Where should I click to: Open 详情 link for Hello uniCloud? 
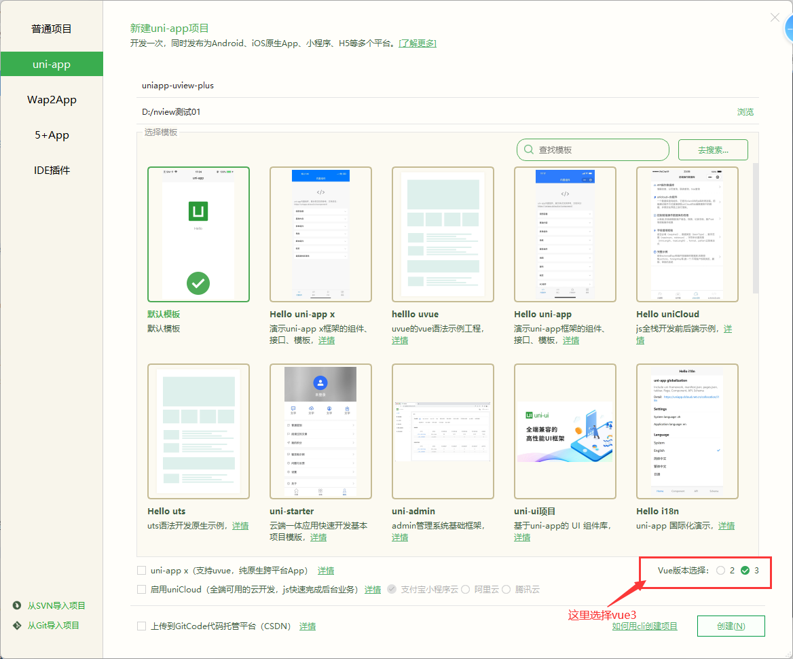[728, 329]
